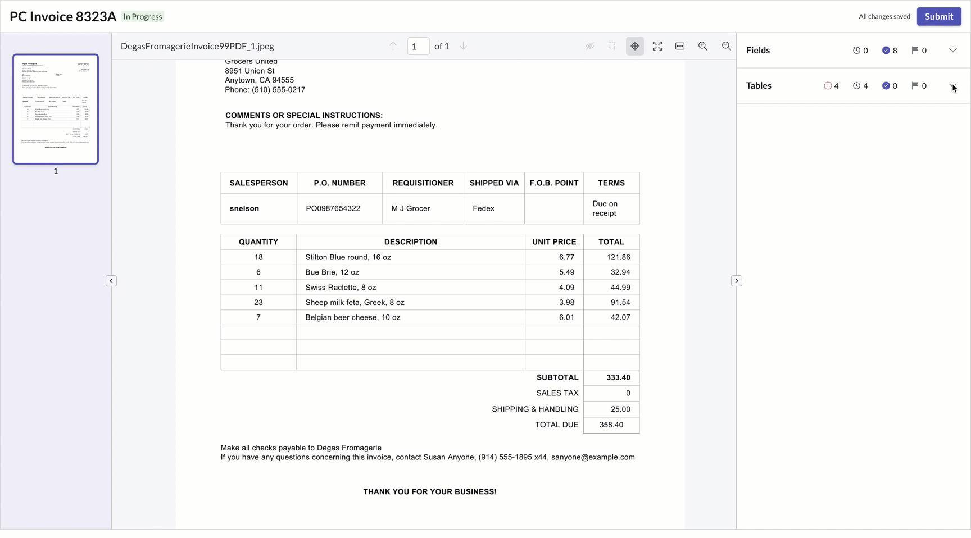This screenshot has width=971, height=538.
Task: Toggle hide annotations eye icon
Action: pyautogui.click(x=590, y=46)
